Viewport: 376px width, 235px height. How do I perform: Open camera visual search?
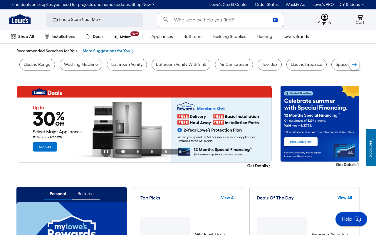pos(275,20)
